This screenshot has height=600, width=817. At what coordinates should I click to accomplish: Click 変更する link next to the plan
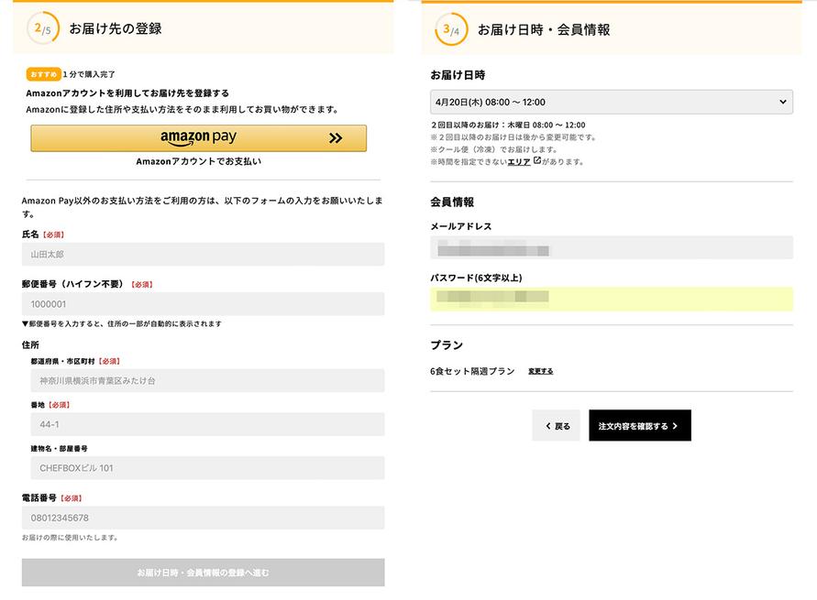point(540,372)
